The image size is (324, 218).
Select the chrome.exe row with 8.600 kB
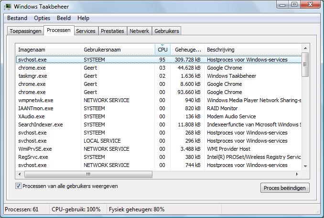159,84
